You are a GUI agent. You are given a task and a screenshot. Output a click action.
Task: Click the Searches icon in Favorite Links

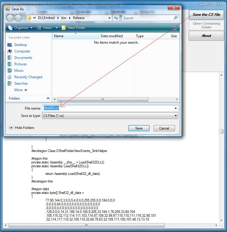pyautogui.click(x=10, y=83)
